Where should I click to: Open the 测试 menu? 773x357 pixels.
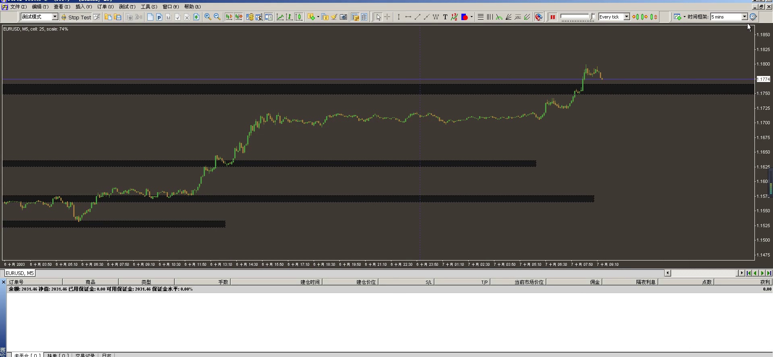point(127,6)
